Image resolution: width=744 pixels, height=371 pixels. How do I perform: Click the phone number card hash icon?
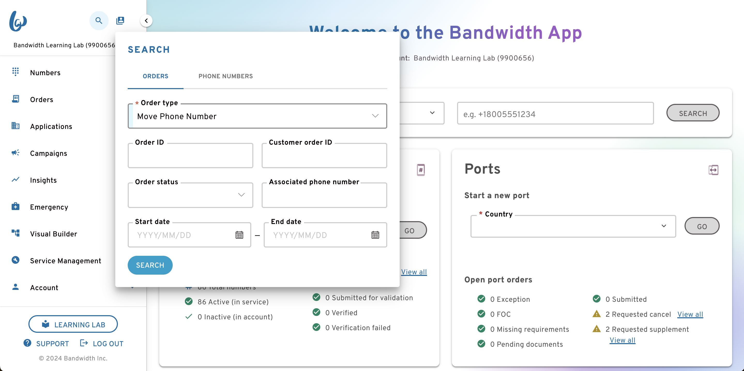[421, 170]
